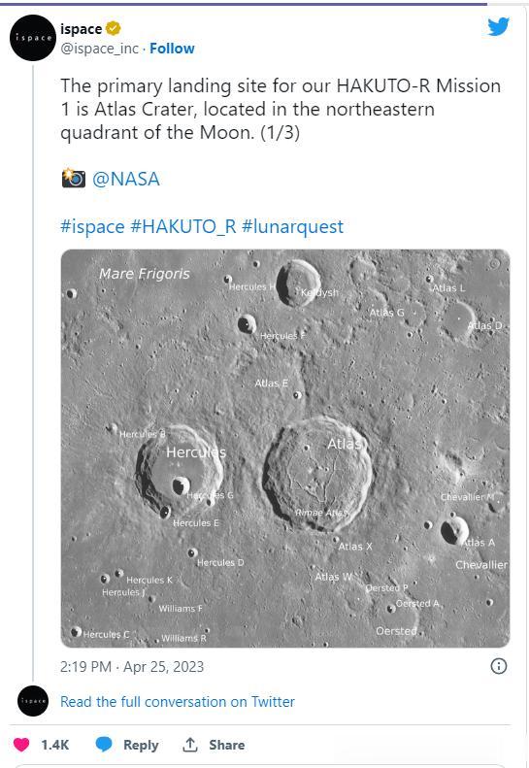Open the Atlas Crater moon map image

tap(285, 449)
